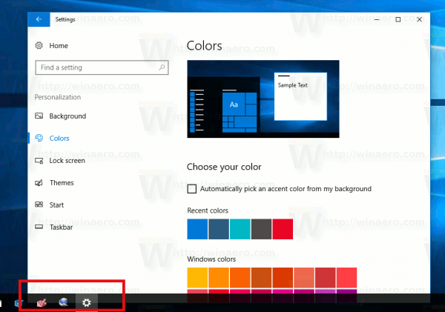This screenshot has width=445, height=312.
Task: Click the Home gear icon
Action: [39, 45]
